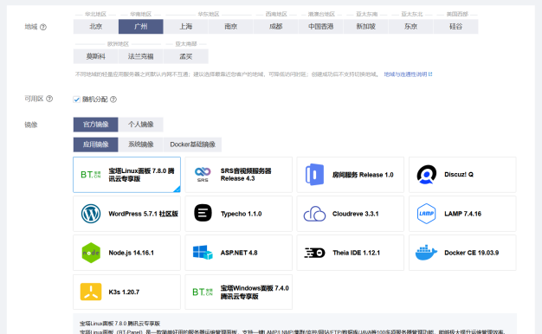Click the Discuz! Q logo icon
The height and width of the screenshot is (334, 542).
tap(427, 175)
